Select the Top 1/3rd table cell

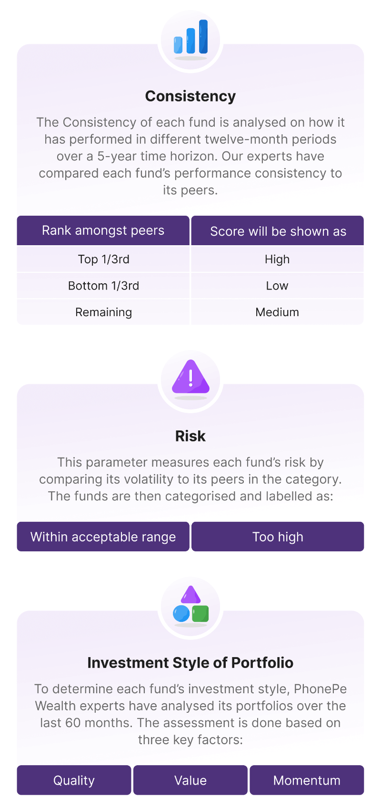coord(103,259)
